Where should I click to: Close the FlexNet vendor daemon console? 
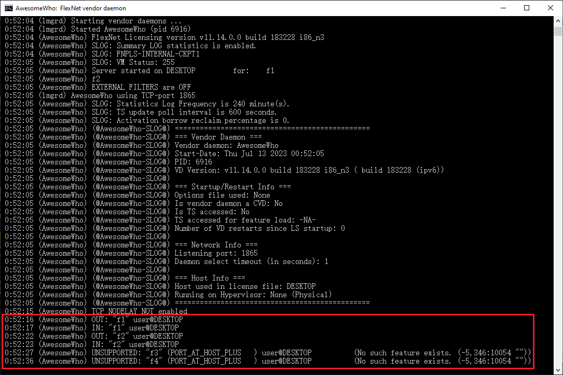[x=551, y=8]
